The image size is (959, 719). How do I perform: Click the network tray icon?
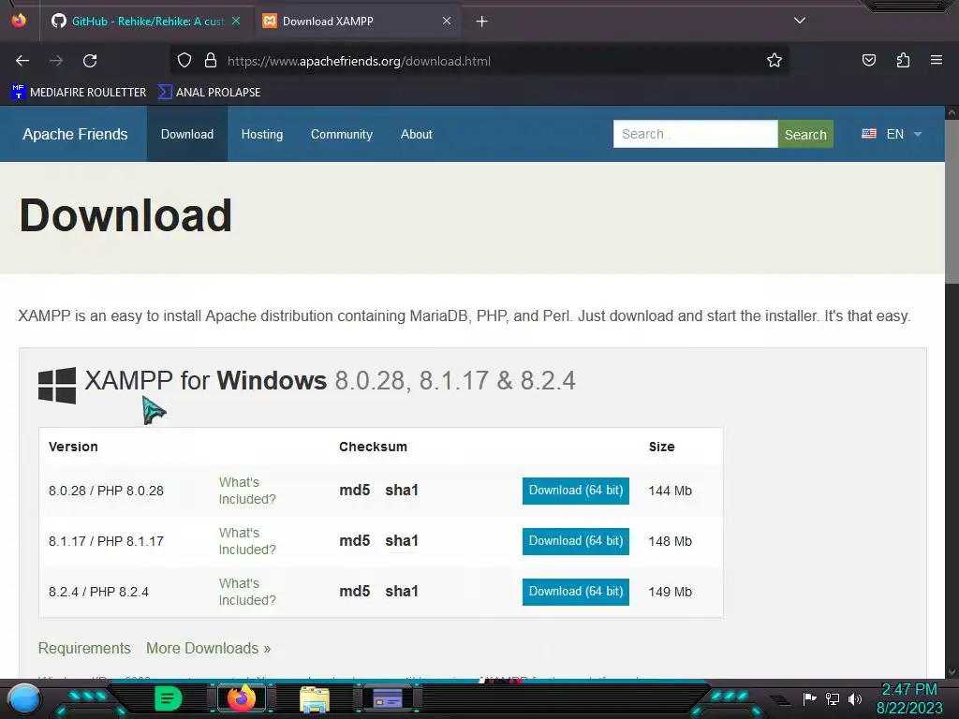pyautogui.click(x=833, y=698)
